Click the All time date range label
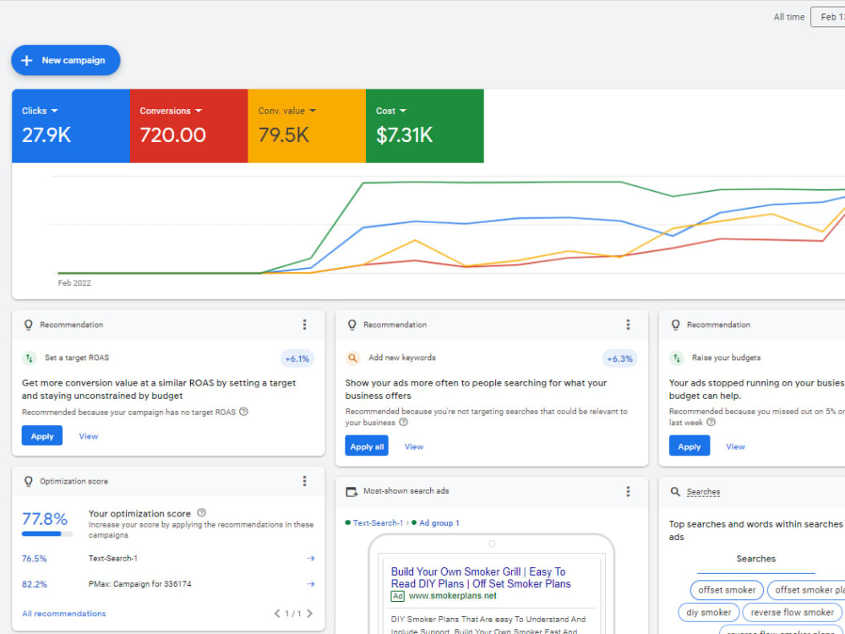This screenshot has height=634, width=845. (789, 17)
